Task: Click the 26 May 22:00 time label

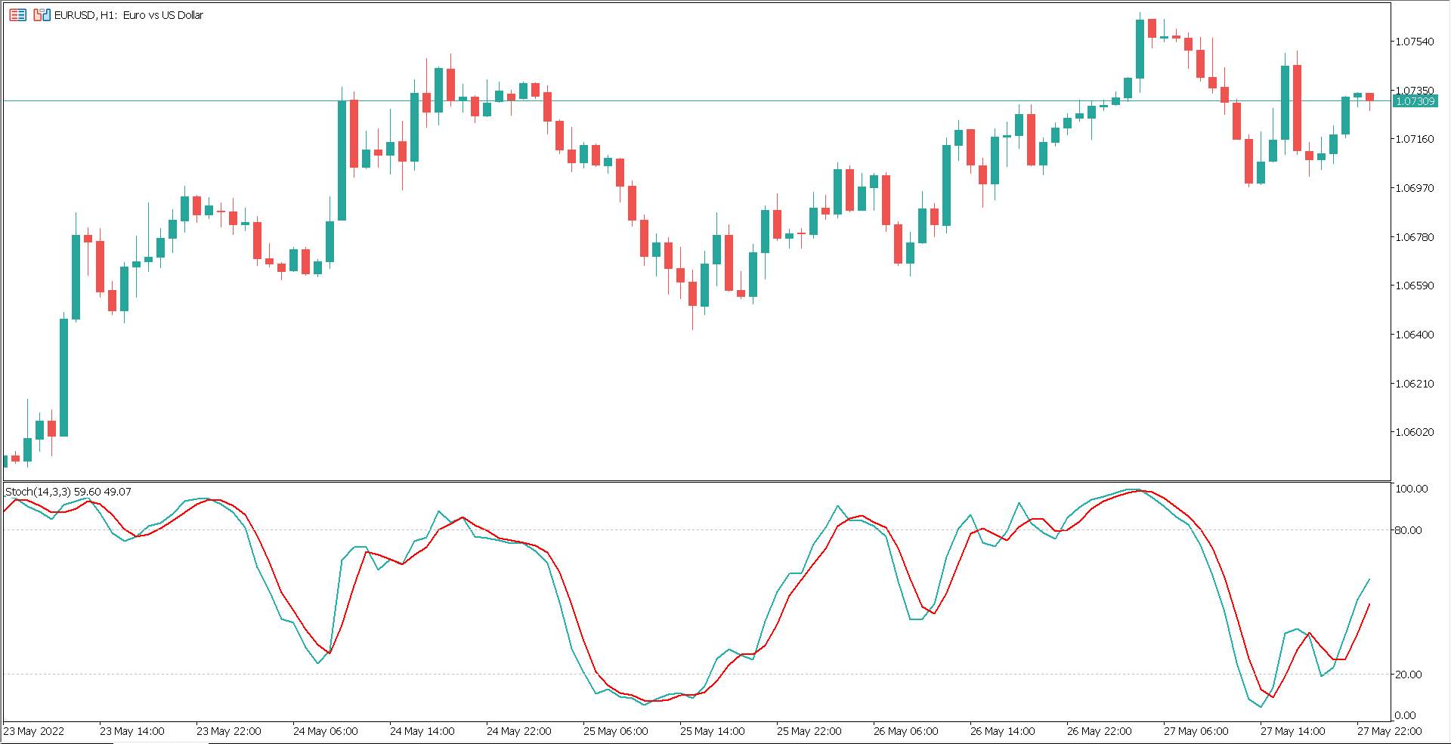Action: pos(1100,731)
